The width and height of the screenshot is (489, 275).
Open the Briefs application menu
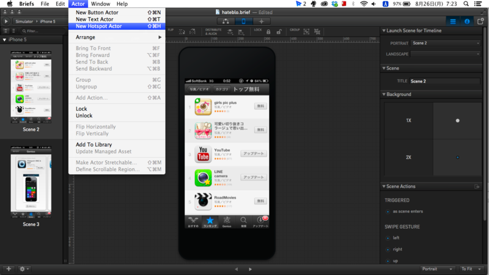(26, 4)
